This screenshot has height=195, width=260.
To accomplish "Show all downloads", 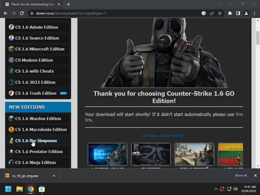I will 241,175.
